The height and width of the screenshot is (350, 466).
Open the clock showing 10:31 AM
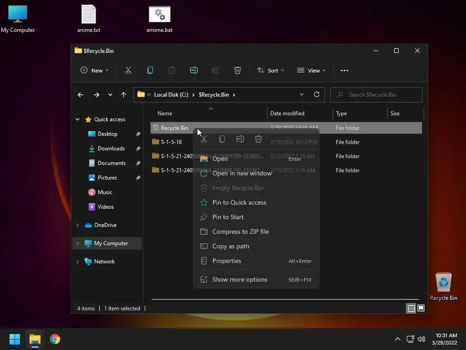coord(445,339)
